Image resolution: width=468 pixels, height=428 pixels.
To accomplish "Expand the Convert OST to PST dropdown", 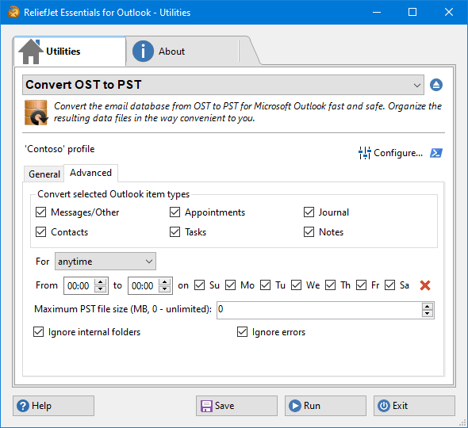I will (223, 85).
